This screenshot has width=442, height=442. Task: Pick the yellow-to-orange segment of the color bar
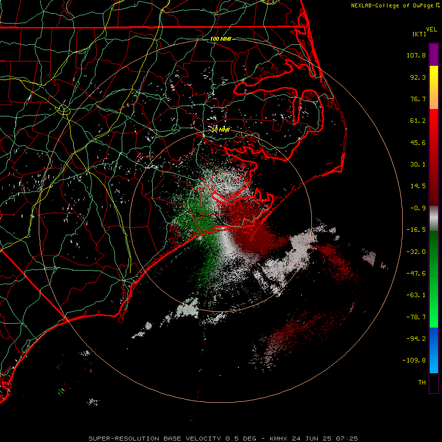[434, 87]
